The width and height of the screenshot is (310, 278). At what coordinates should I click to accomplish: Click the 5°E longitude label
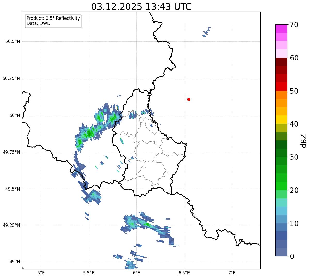[41, 273]
